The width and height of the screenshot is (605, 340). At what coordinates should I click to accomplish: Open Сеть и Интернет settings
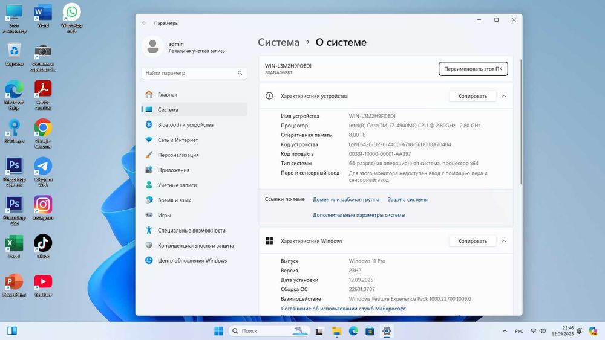click(x=194, y=140)
